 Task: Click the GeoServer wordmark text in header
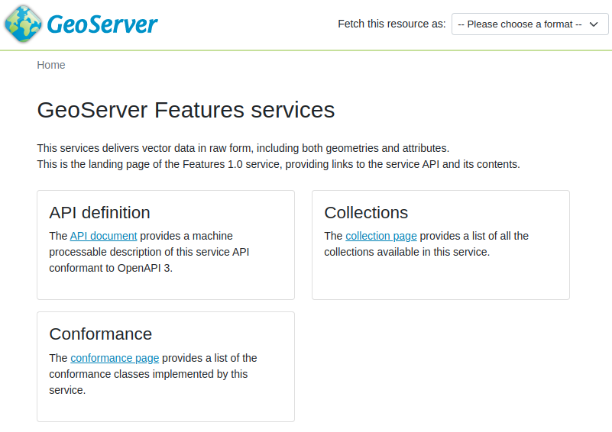pyautogui.click(x=102, y=24)
